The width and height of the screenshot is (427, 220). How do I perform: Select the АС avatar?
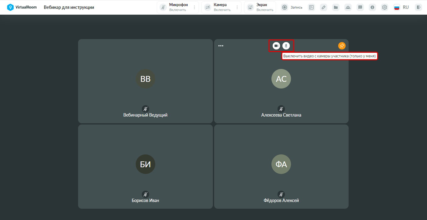[281, 79]
